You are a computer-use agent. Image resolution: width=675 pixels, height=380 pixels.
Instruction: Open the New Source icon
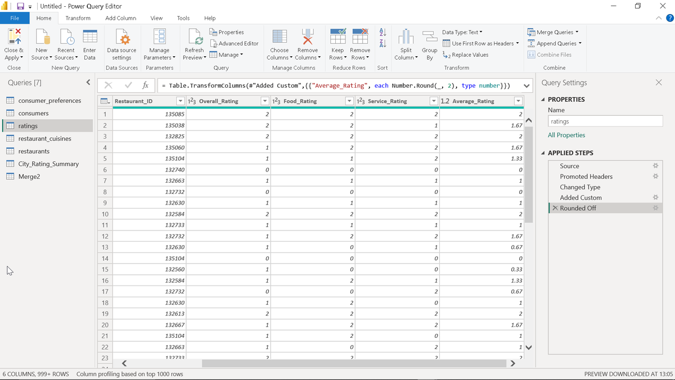point(42,37)
